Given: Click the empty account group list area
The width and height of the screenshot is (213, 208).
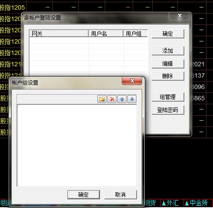Looking at the screenshot, I should (77, 145).
